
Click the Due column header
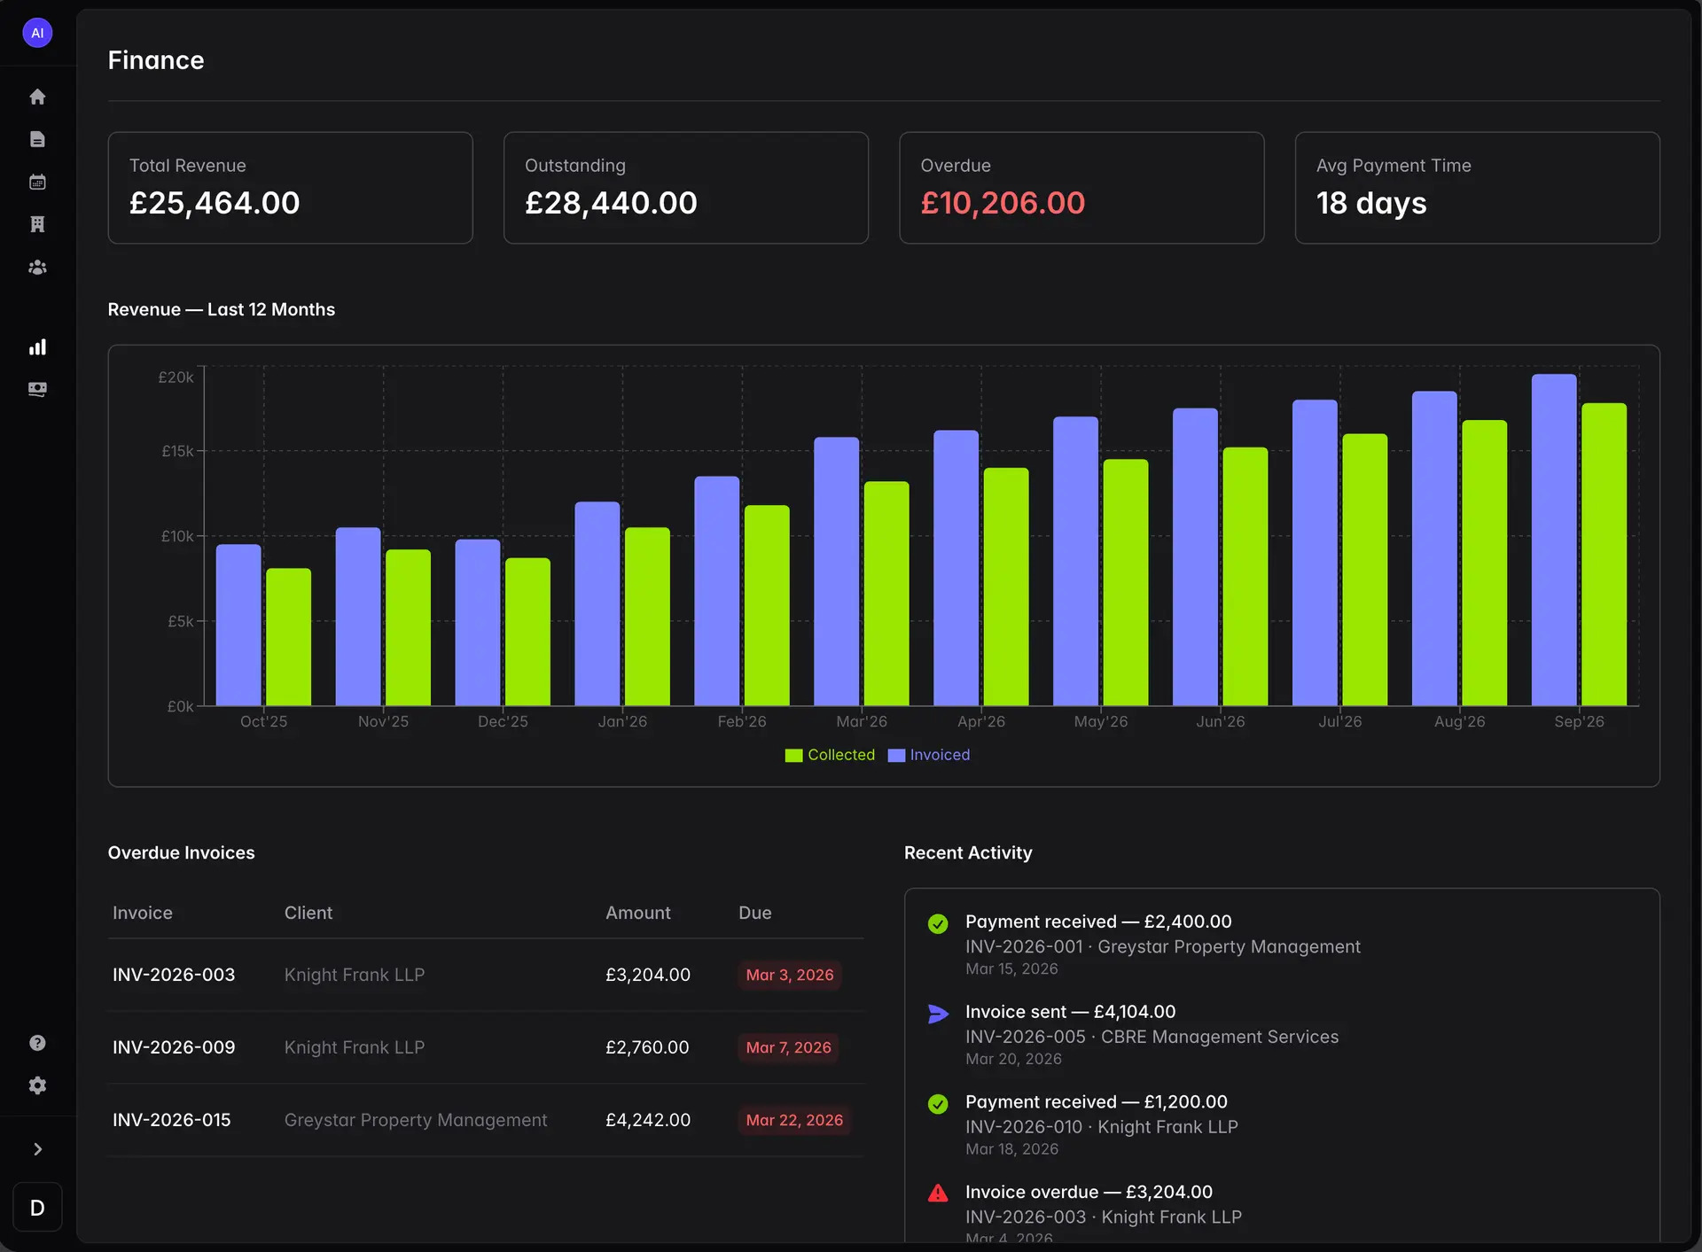tap(755, 913)
